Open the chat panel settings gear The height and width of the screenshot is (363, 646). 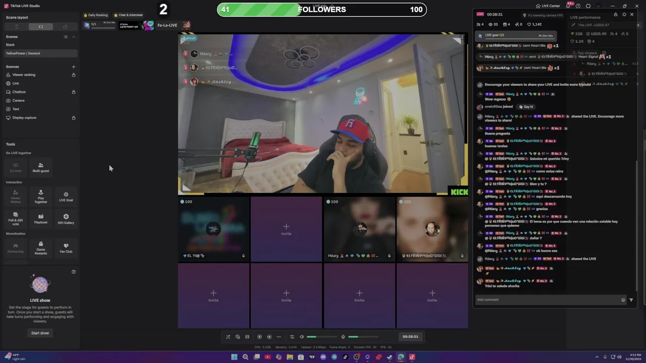624,15
